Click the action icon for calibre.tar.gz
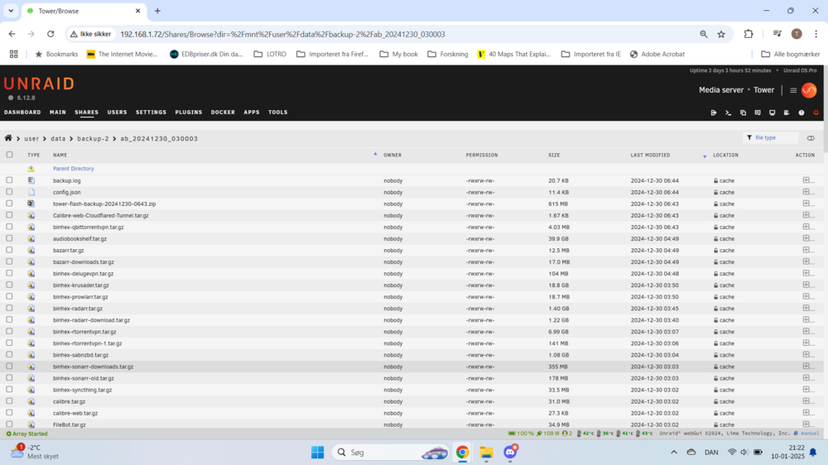Screen dimensions: 828x465 (808, 401)
